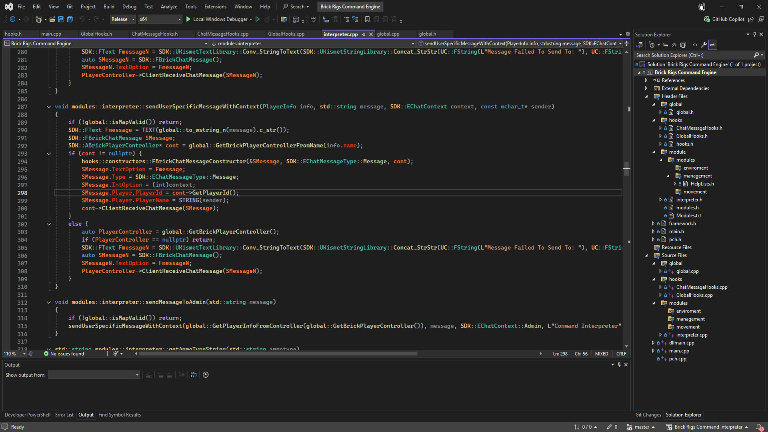Switch to the ChatMessageHooks.cpp tab
768x432 pixels.
[223, 34]
